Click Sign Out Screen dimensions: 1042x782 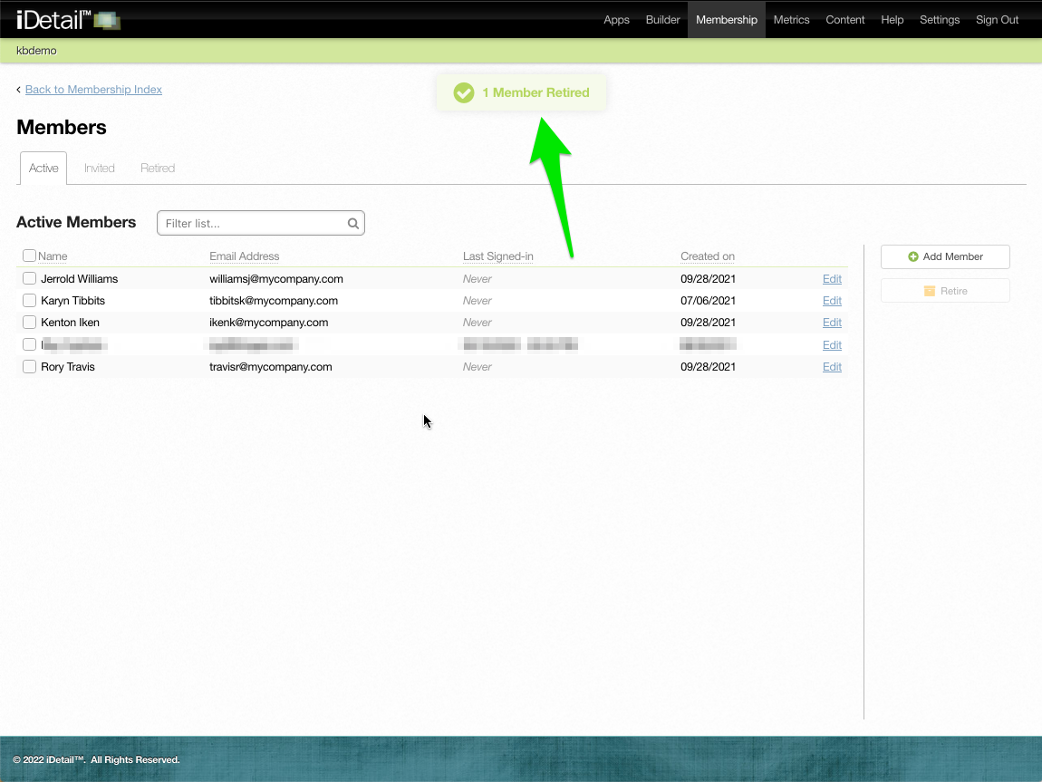(997, 20)
